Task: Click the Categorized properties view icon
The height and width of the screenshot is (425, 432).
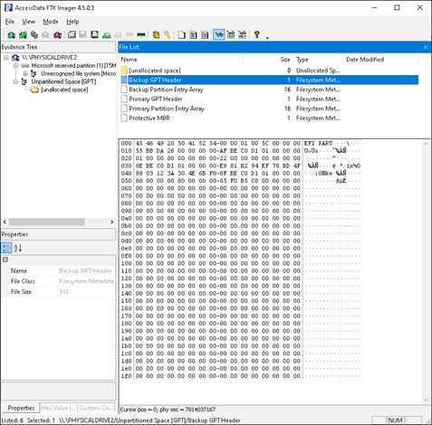Action: click(x=6, y=248)
